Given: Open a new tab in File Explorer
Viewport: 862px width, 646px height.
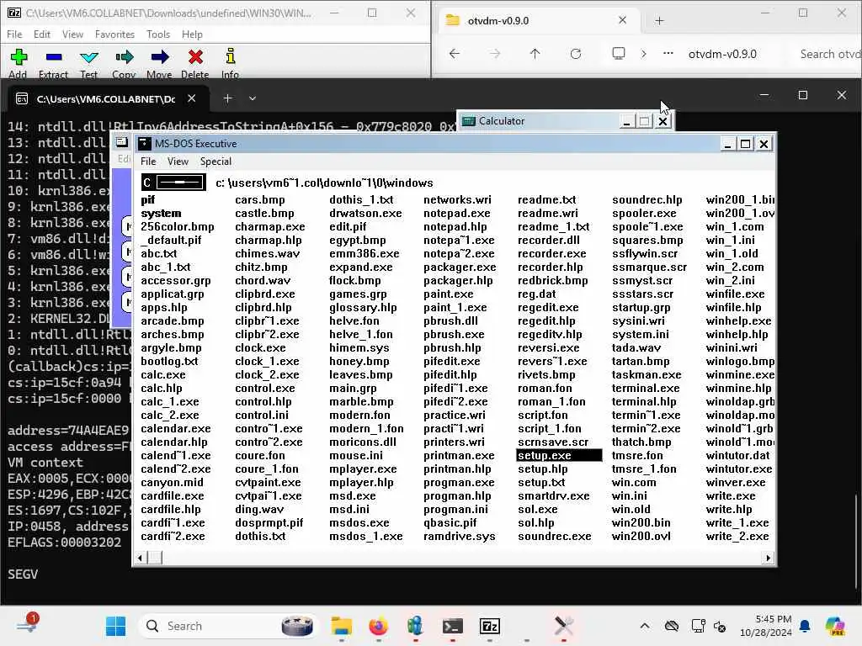Looking at the screenshot, I should click(x=659, y=21).
